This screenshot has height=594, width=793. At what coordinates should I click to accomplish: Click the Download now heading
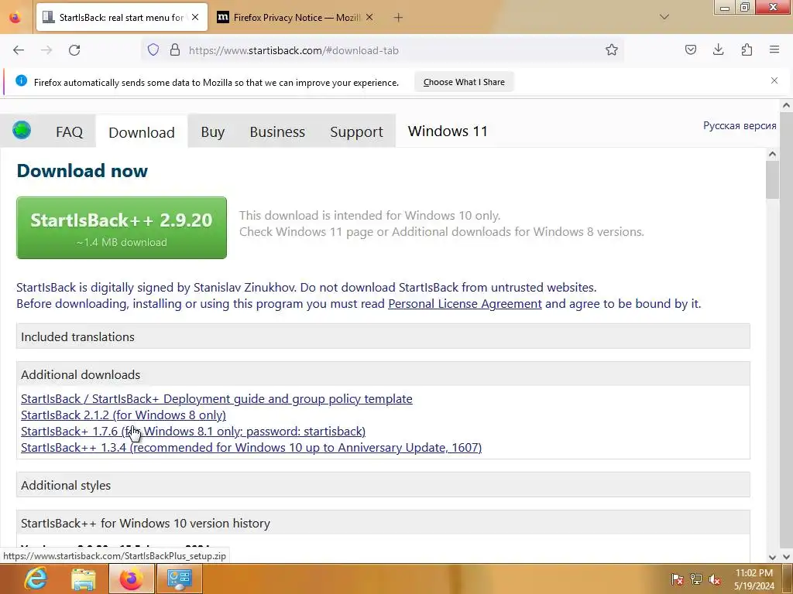coord(82,171)
